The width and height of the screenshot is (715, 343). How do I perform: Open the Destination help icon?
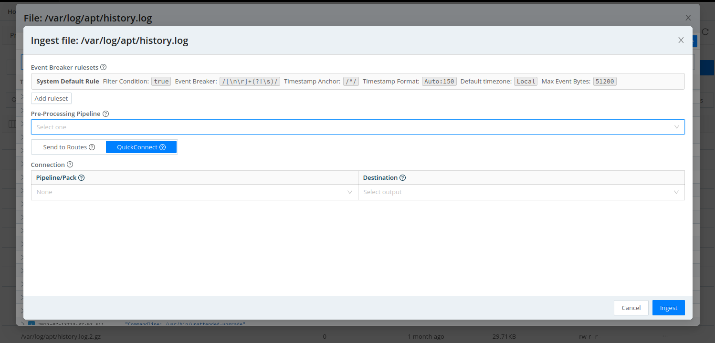pyautogui.click(x=402, y=177)
